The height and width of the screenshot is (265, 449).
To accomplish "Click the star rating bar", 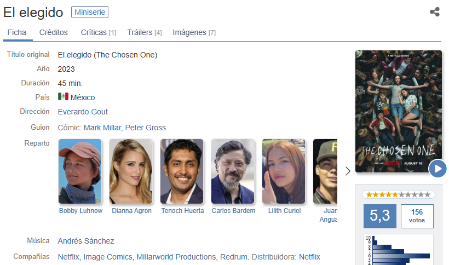I will point(399,195).
